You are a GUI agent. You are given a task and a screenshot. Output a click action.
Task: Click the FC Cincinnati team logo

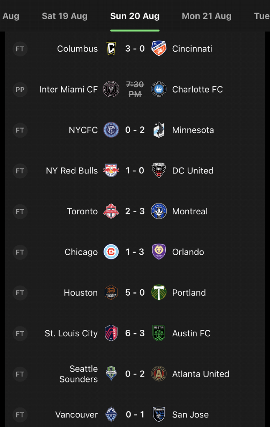point(159,48)
